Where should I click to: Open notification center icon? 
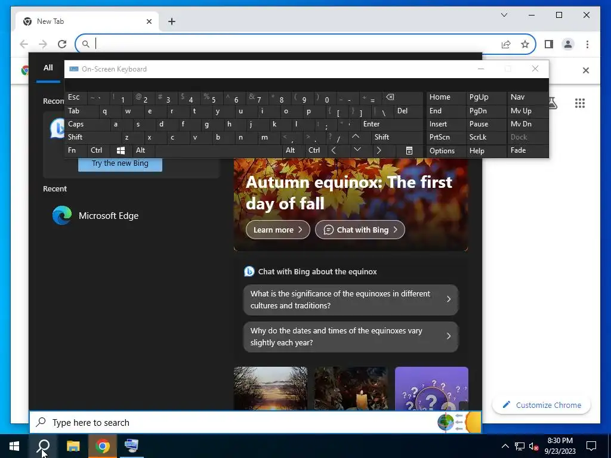click(x=591, y=446)
